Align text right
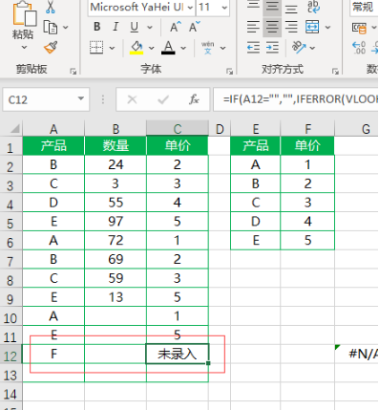Viewport: 379px width, 410px height. point(291,27)
